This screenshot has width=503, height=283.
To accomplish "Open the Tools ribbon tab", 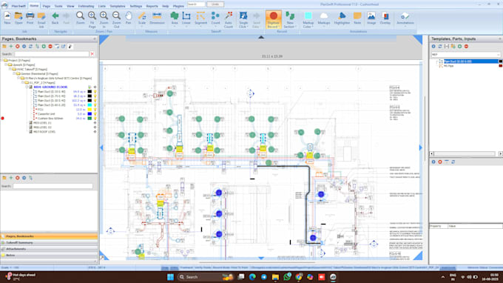I will [x=58, y=6].
